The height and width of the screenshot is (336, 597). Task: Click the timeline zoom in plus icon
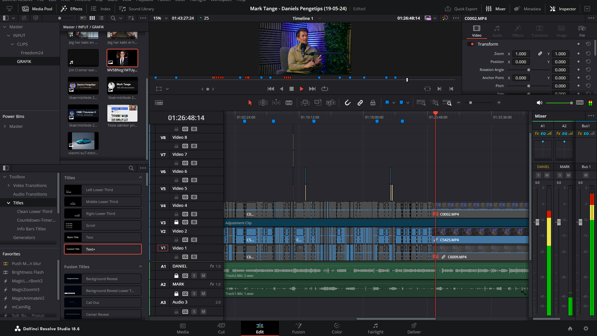pyautogui.click(x=499, y=102)
